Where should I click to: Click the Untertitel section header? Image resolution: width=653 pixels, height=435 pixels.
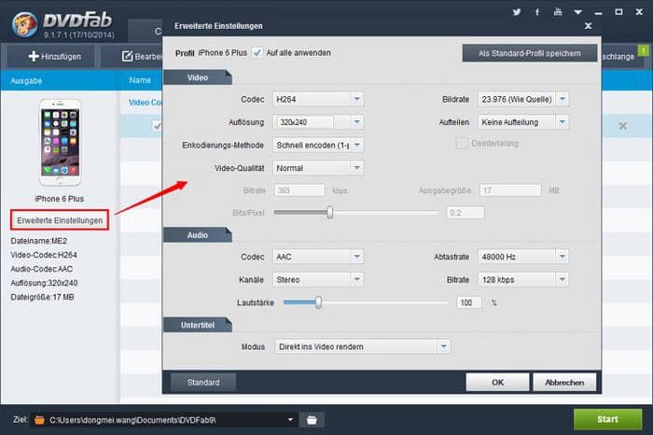point(198,325)
